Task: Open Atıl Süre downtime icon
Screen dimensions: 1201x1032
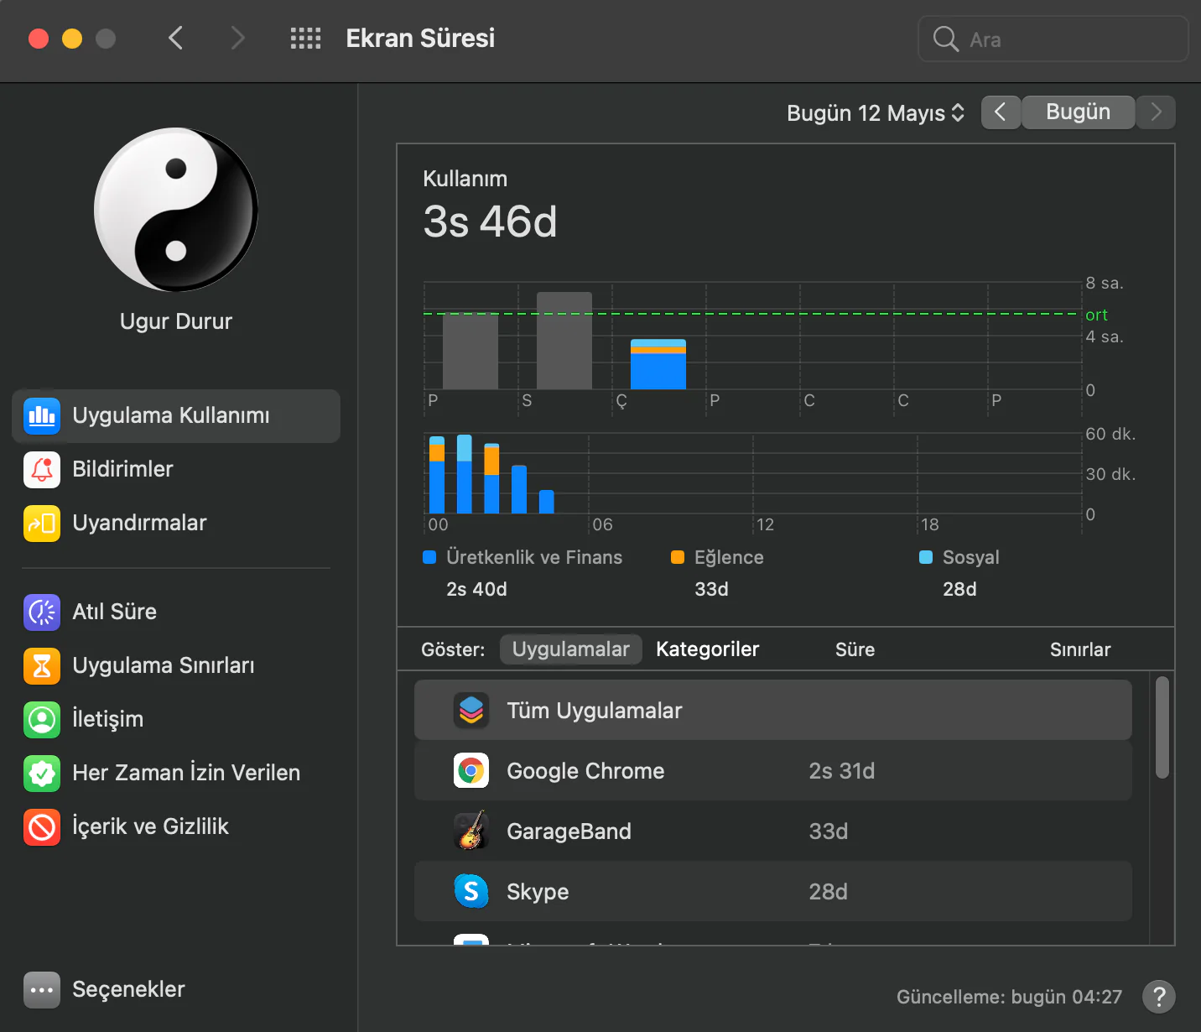Action: pyautogui.click(x=42, y=612)
